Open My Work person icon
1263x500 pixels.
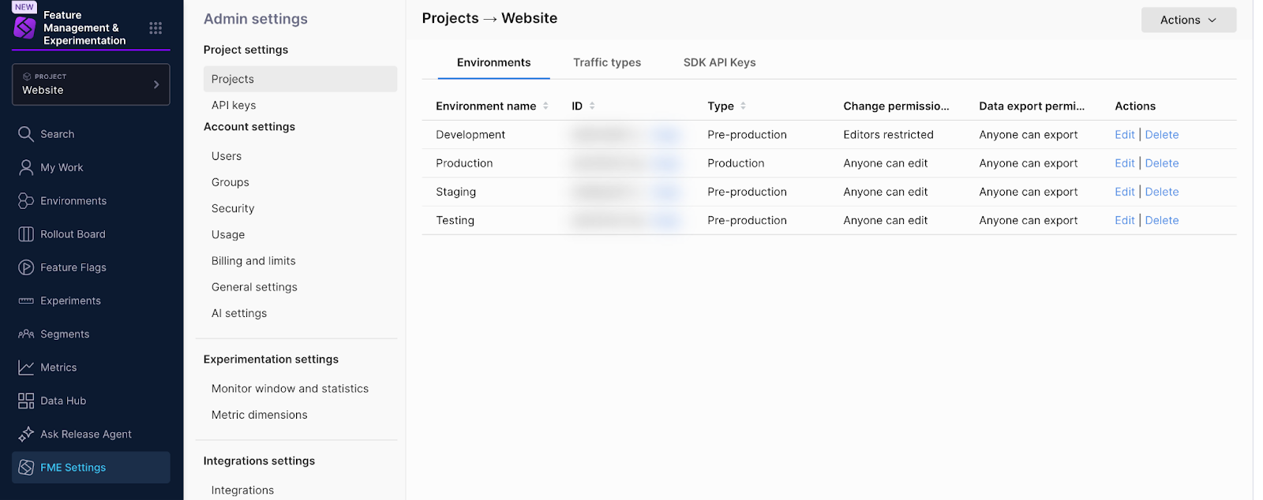pos(26,167)
